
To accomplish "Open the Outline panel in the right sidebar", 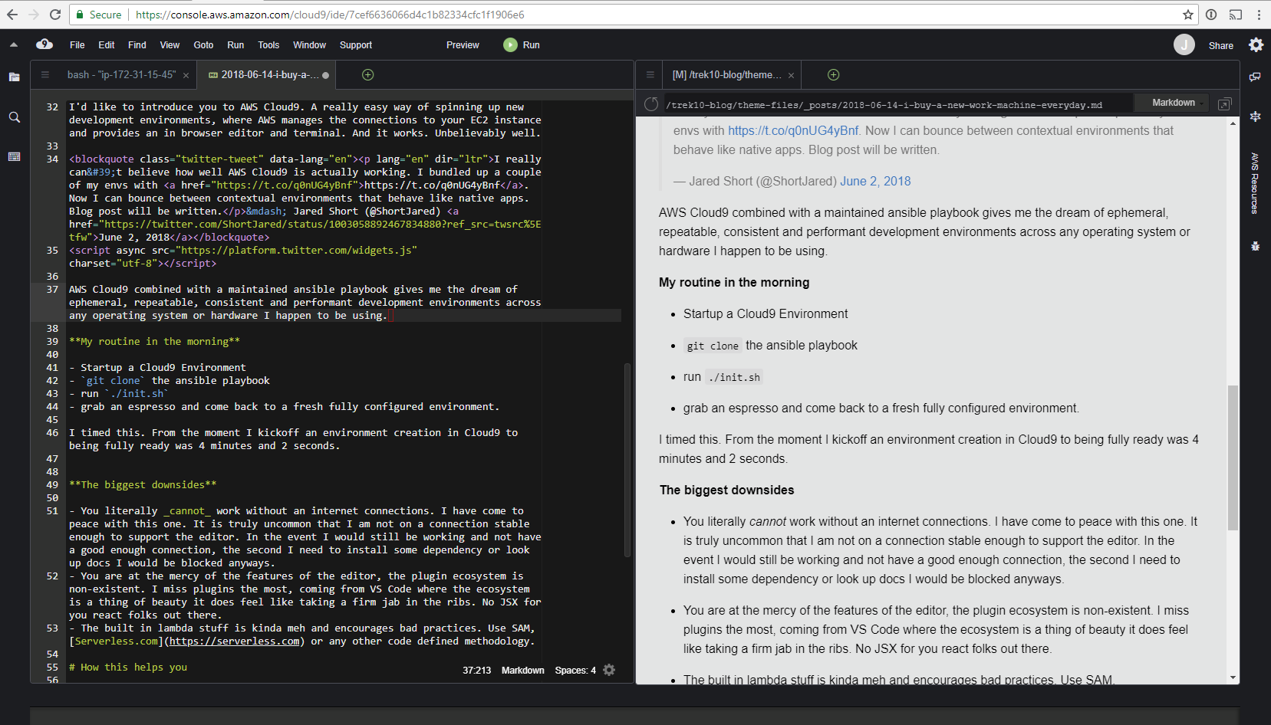I will pyautogui.click(x=1255, y=116).
